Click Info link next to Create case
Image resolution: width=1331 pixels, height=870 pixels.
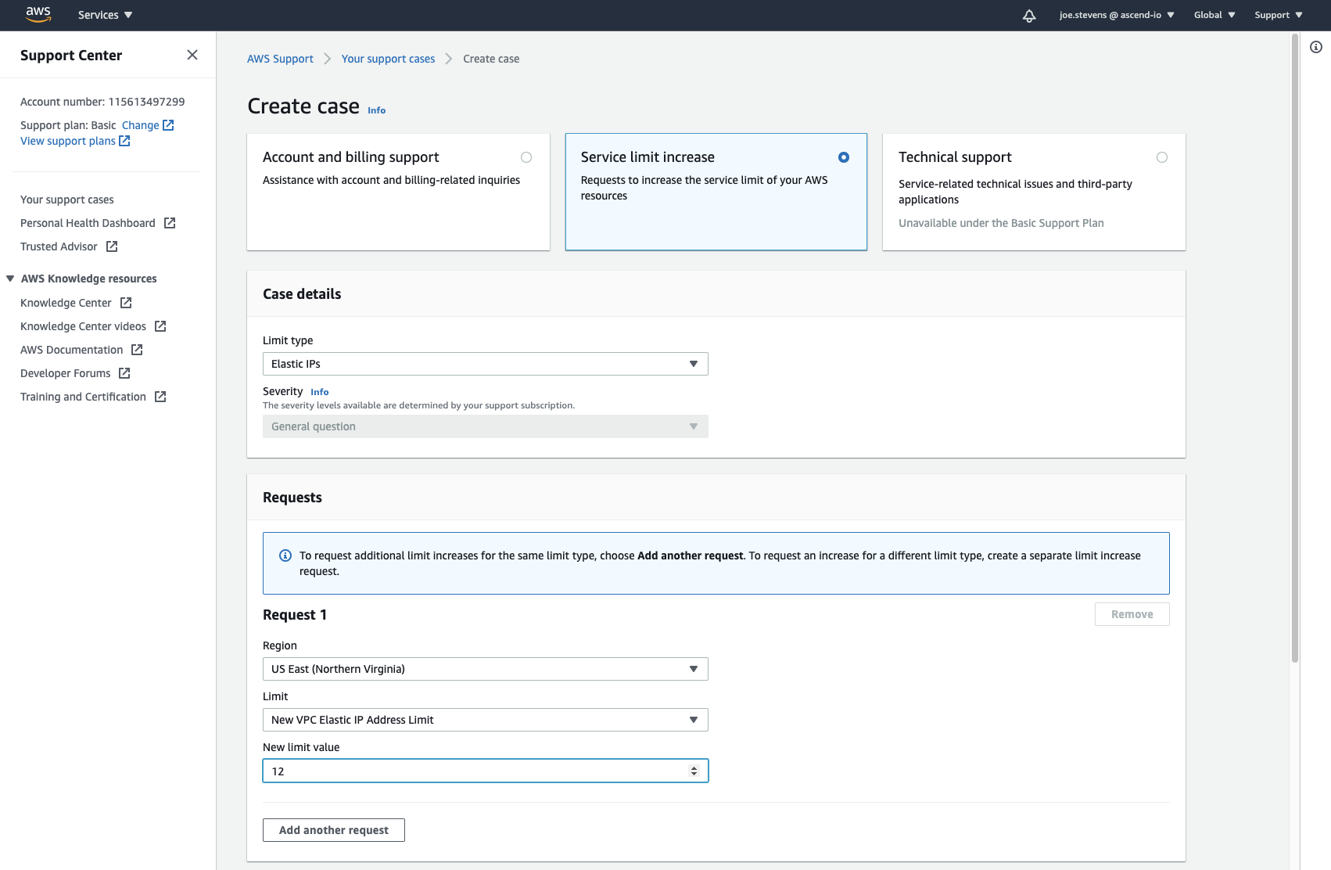point(377,110)
